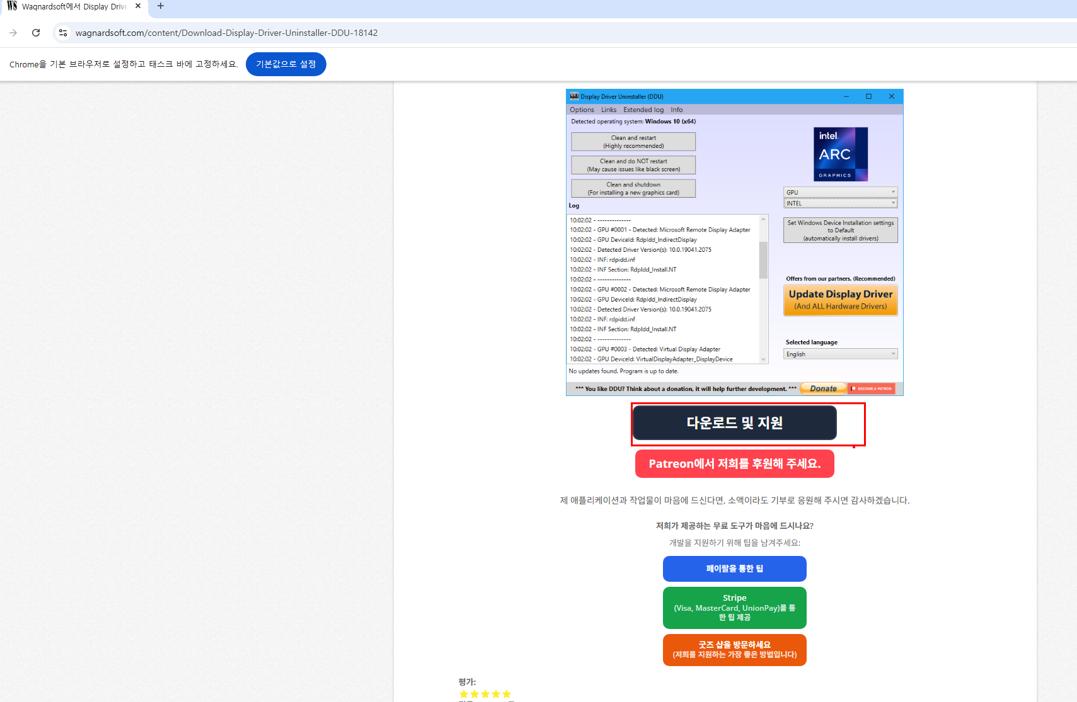Screen dimensions: 1077x702
Task: Click the 평가: label
Action: [x=467, y=682]
